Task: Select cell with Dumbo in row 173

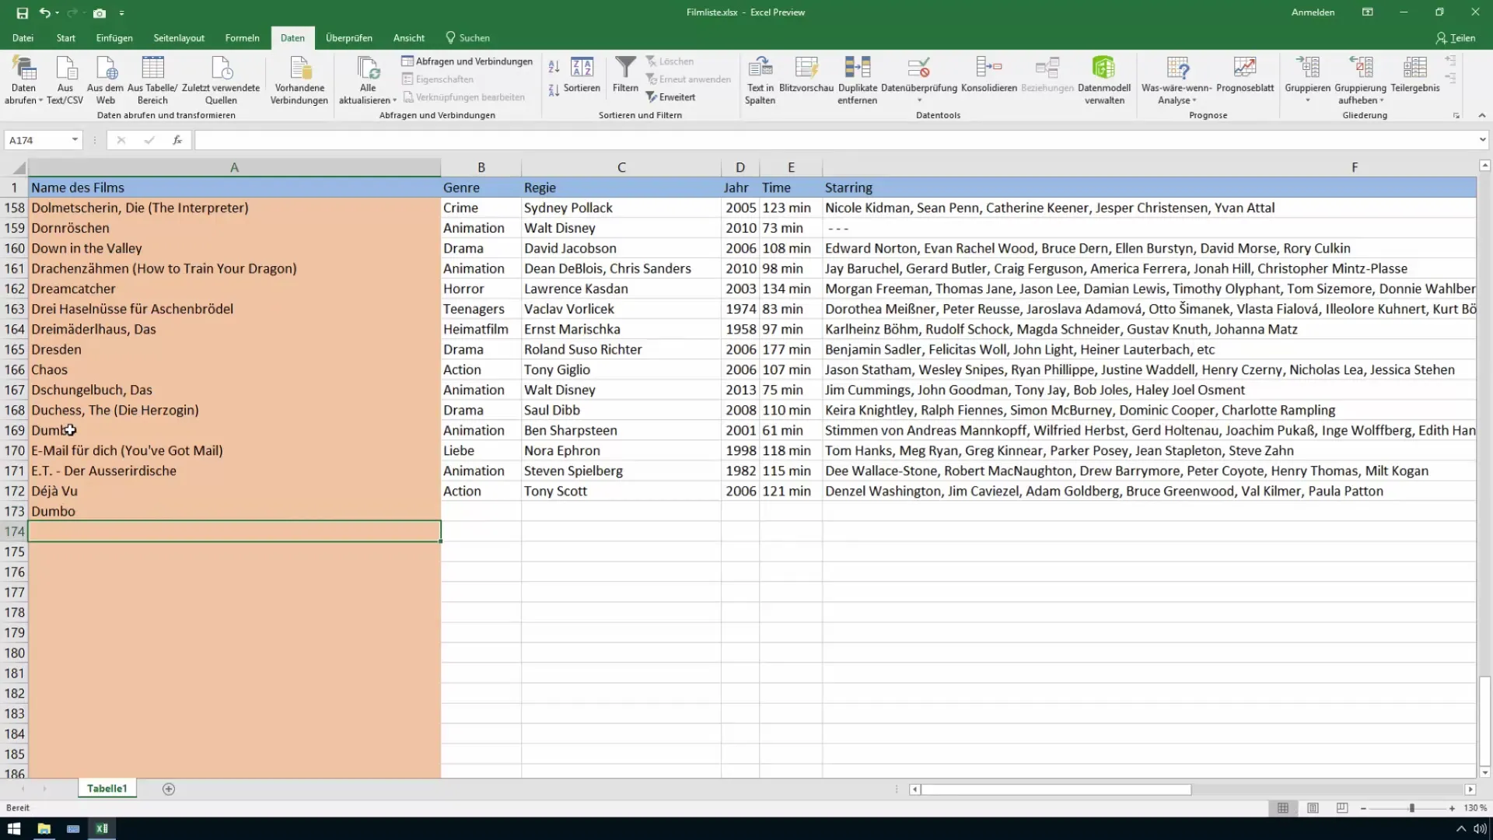Action: [234, 511]
